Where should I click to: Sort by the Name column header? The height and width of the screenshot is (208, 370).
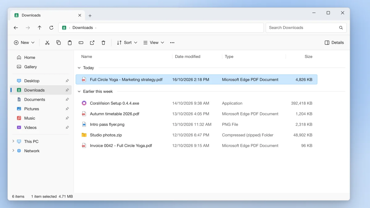click(x=87, y=56)
